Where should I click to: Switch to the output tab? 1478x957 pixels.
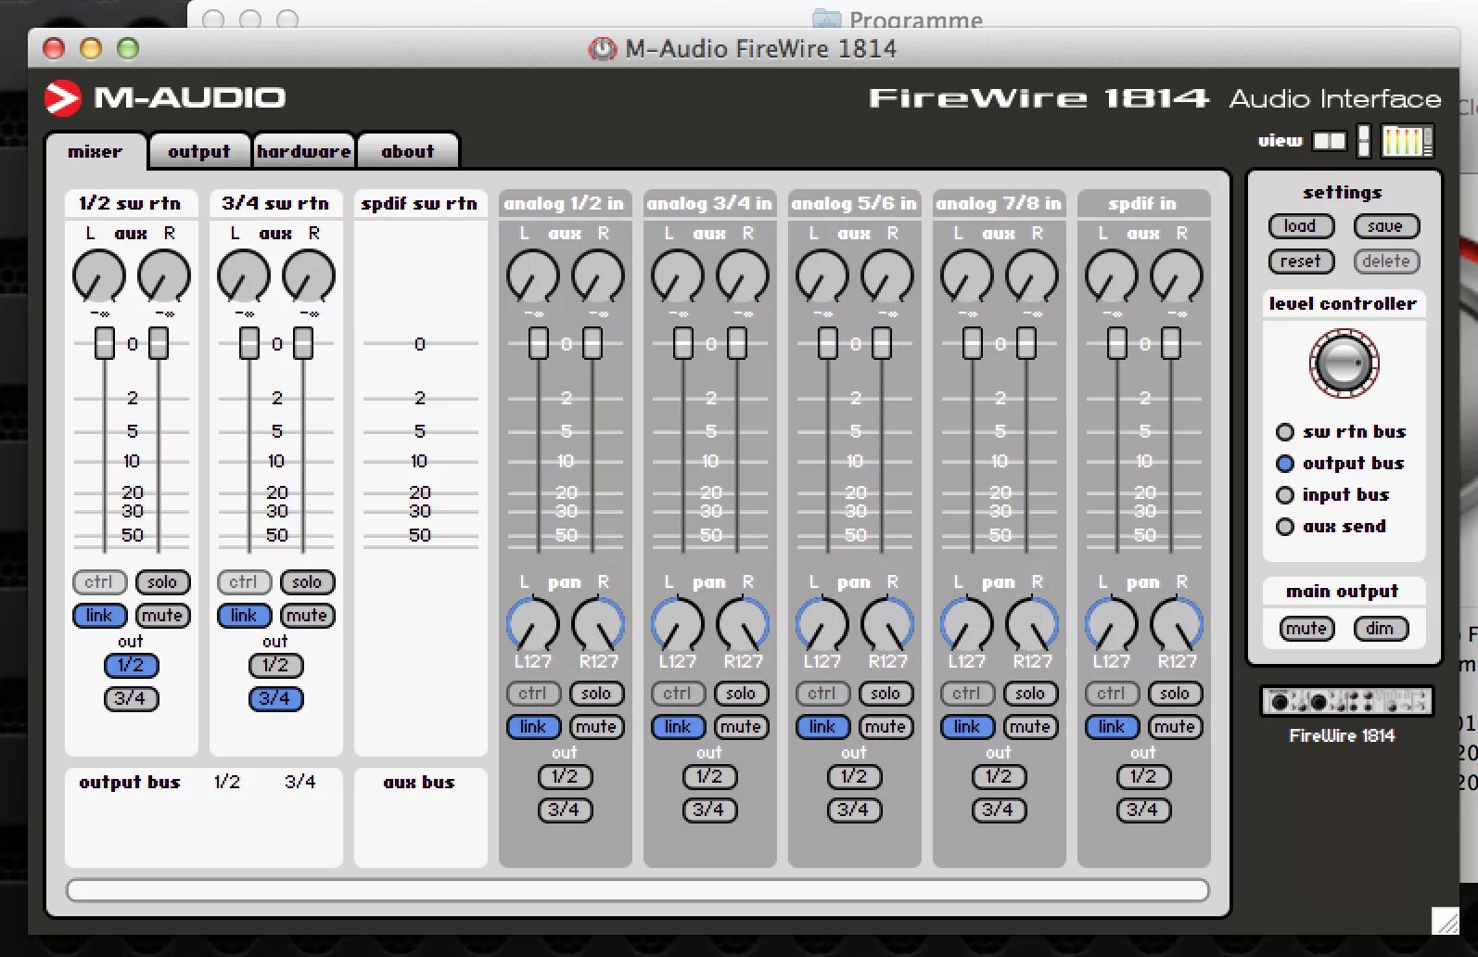click(198, 151)
